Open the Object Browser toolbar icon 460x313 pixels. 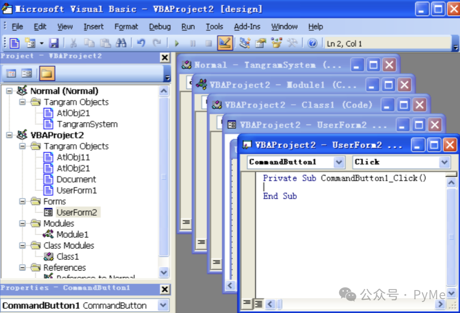(x=276, y=43)
